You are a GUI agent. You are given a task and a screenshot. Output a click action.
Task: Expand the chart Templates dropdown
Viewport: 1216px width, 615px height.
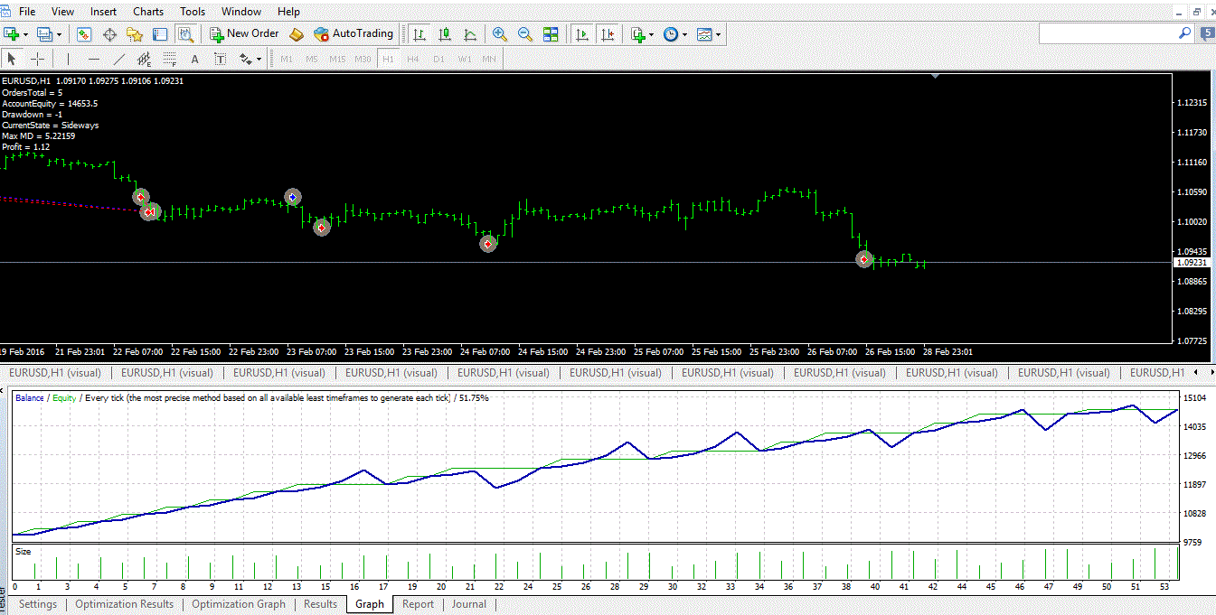click(x=720, y=34)
